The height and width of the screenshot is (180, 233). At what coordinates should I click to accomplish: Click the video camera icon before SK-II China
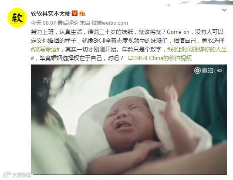pos(131,58)
